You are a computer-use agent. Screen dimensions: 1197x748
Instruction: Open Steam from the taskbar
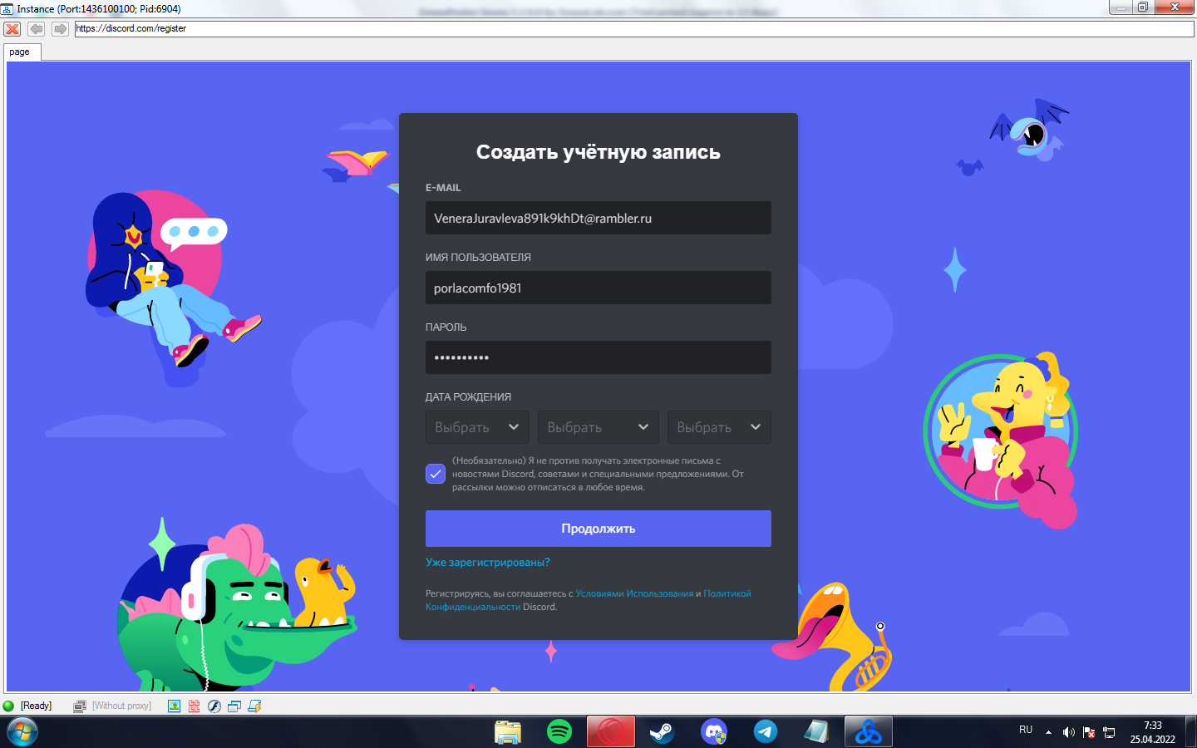pyautogui.click(x=663, y=732)
